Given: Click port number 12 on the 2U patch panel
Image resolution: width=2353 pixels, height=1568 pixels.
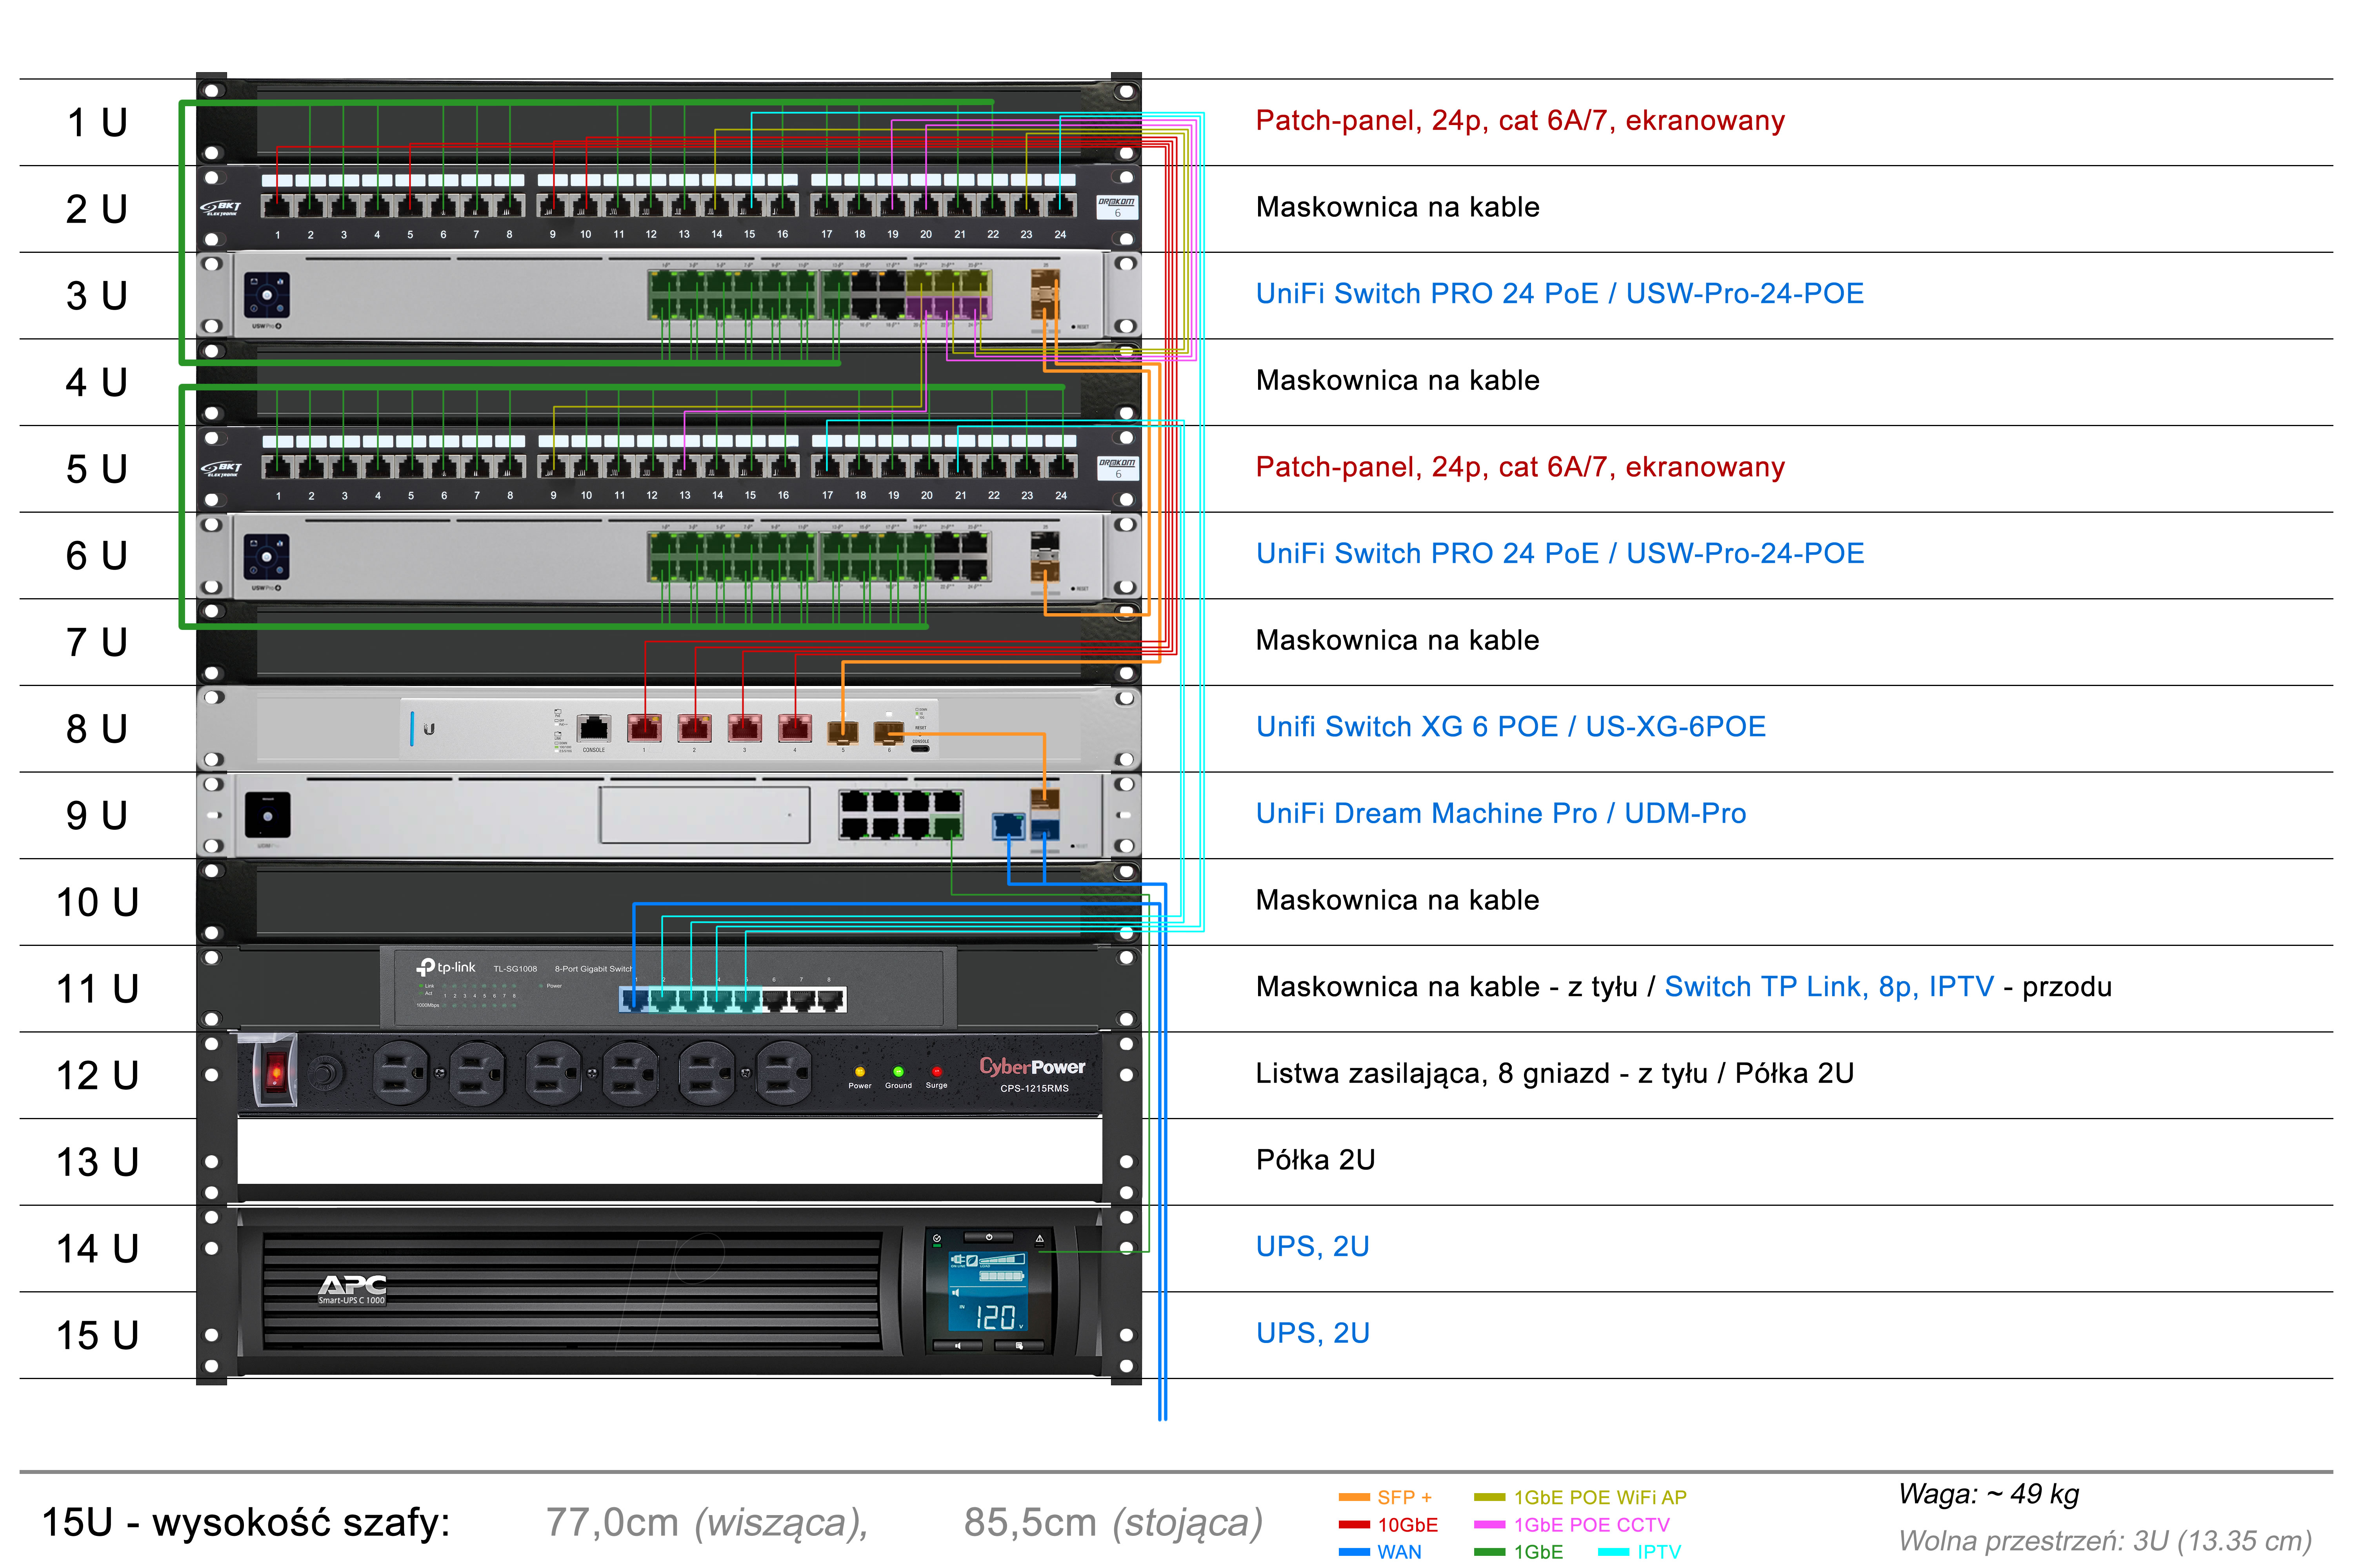Looking at the screenshot, I should pos(651,235).
